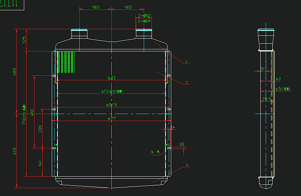The height and width of the screenshot is (196, 301).
Task: Select the green fin hatch pattern
Action: [x=65, y=62]
